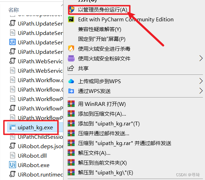Click the 名称 column header to sort
Viewport: 205px width, 180px height.
(14, 10)
